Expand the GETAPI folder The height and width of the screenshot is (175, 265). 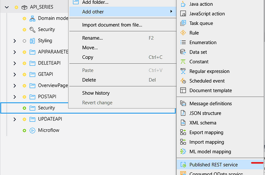click(x=15, y=74)
